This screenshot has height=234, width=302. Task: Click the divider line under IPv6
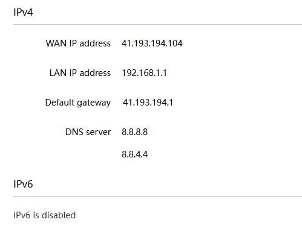tap(157, 196)
